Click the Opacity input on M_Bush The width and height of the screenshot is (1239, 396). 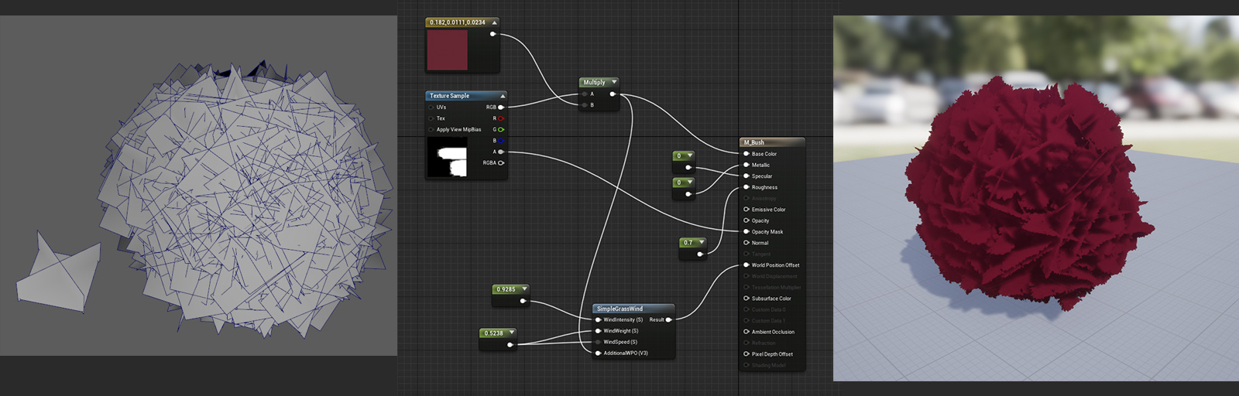tap(746, 220)
